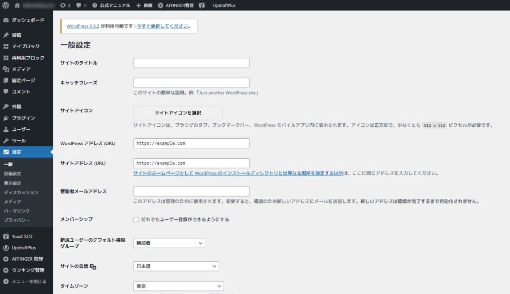Click the WordPress 6.8.2 update link
The width and height of the screenshot is (510, 294).
(x=83, y=26)
